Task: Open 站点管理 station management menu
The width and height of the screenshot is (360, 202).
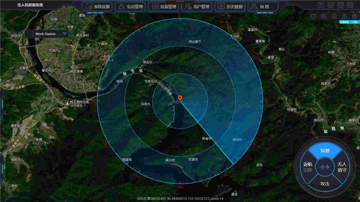Action: pos(131,7)
